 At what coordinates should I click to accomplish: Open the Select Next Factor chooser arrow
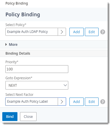click(x=62, y=102)
